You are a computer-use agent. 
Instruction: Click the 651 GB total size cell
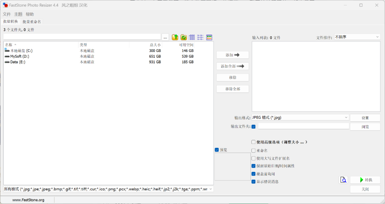[x=155, y=56]
